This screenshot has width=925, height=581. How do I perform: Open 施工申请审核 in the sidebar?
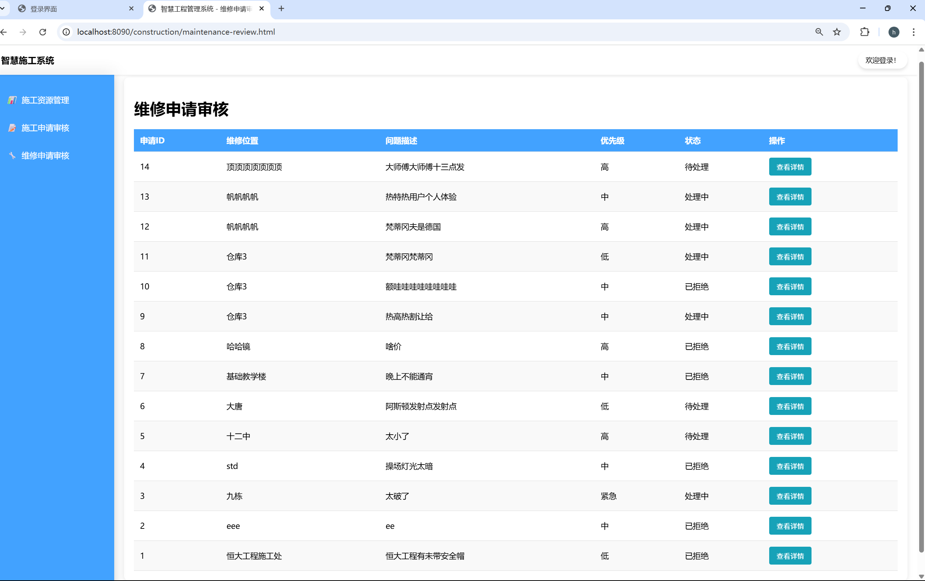pyautogui.click(x=45, y=128)
